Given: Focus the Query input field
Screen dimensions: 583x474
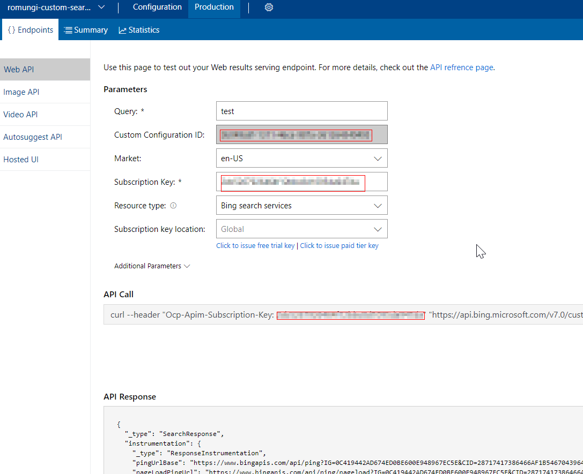Looking at the screenshot, I should point(301,111).
